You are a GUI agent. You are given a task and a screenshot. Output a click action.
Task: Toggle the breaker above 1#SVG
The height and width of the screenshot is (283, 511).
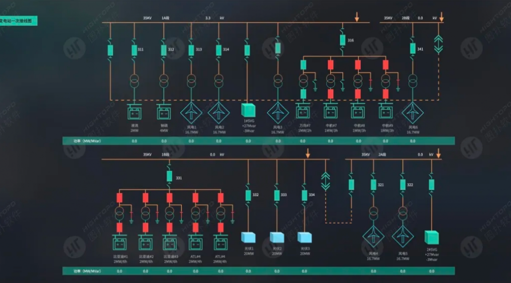click(247, 50)
